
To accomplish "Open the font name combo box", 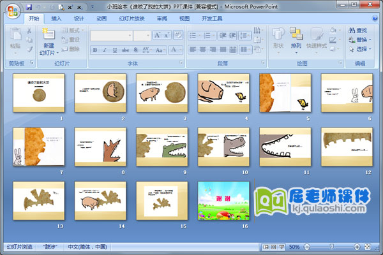I will 110,36.
